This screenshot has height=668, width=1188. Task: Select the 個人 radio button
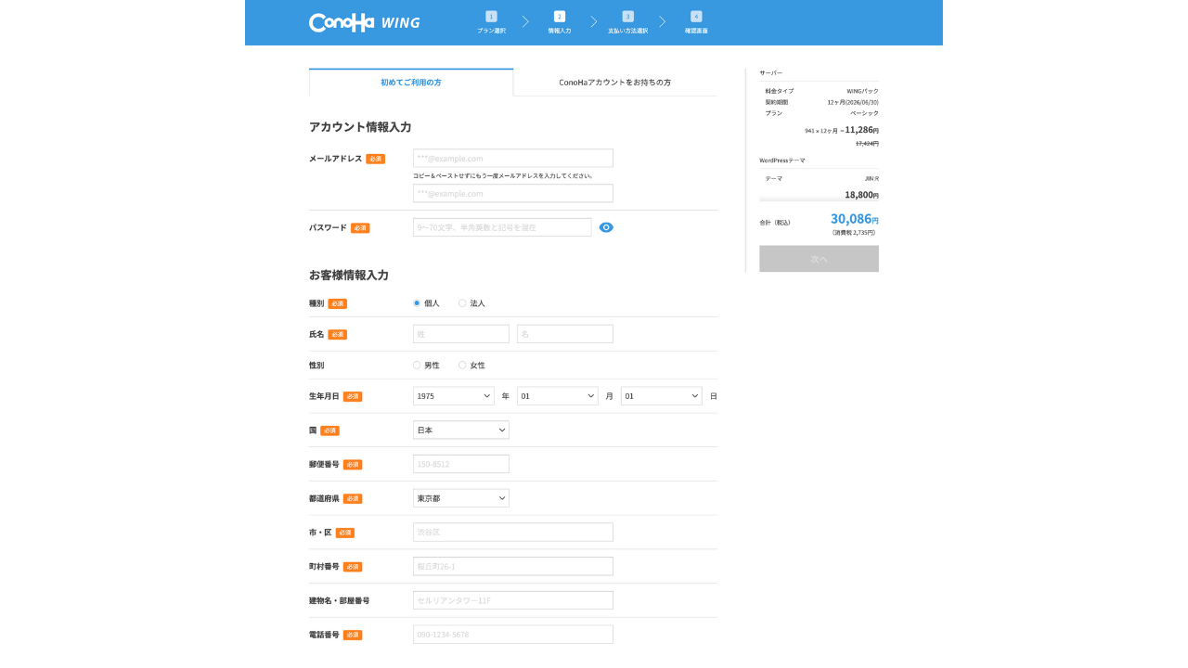[417, 303]
